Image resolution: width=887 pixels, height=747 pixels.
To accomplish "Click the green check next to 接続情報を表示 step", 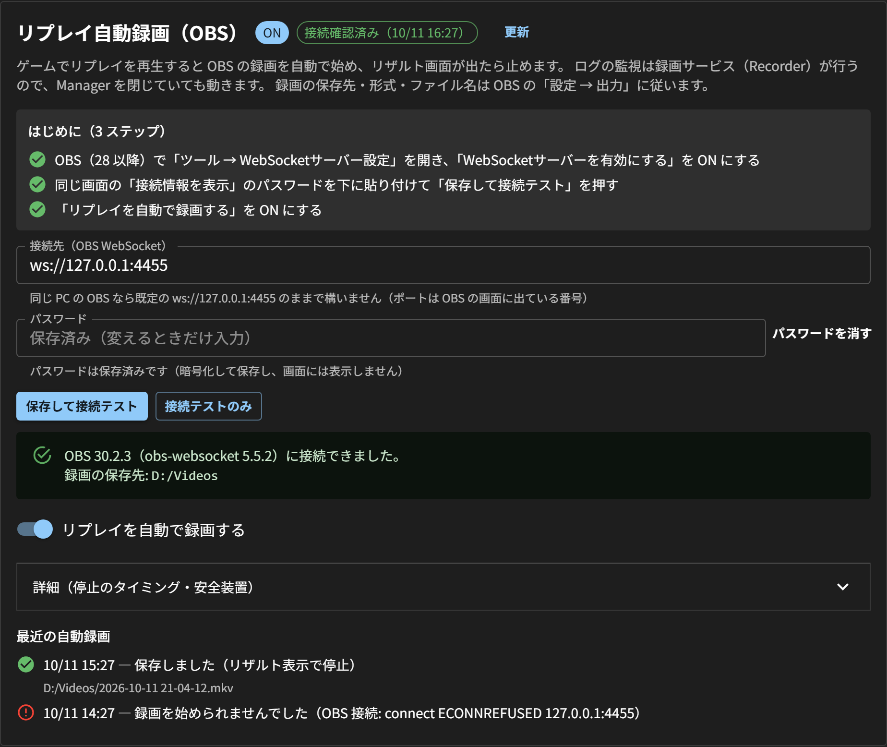I will coord(37,185).
